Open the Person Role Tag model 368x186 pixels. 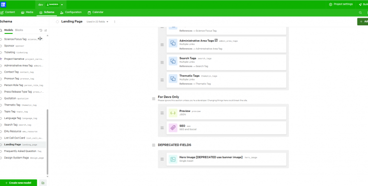pos(23,85)
